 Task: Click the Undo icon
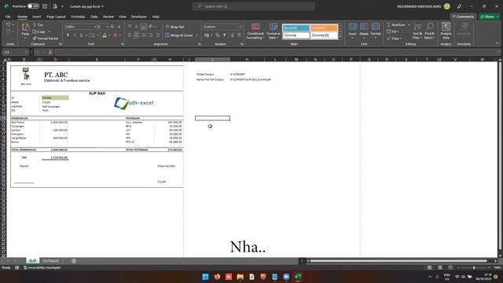pyautogui.click(x=9, y=24)
